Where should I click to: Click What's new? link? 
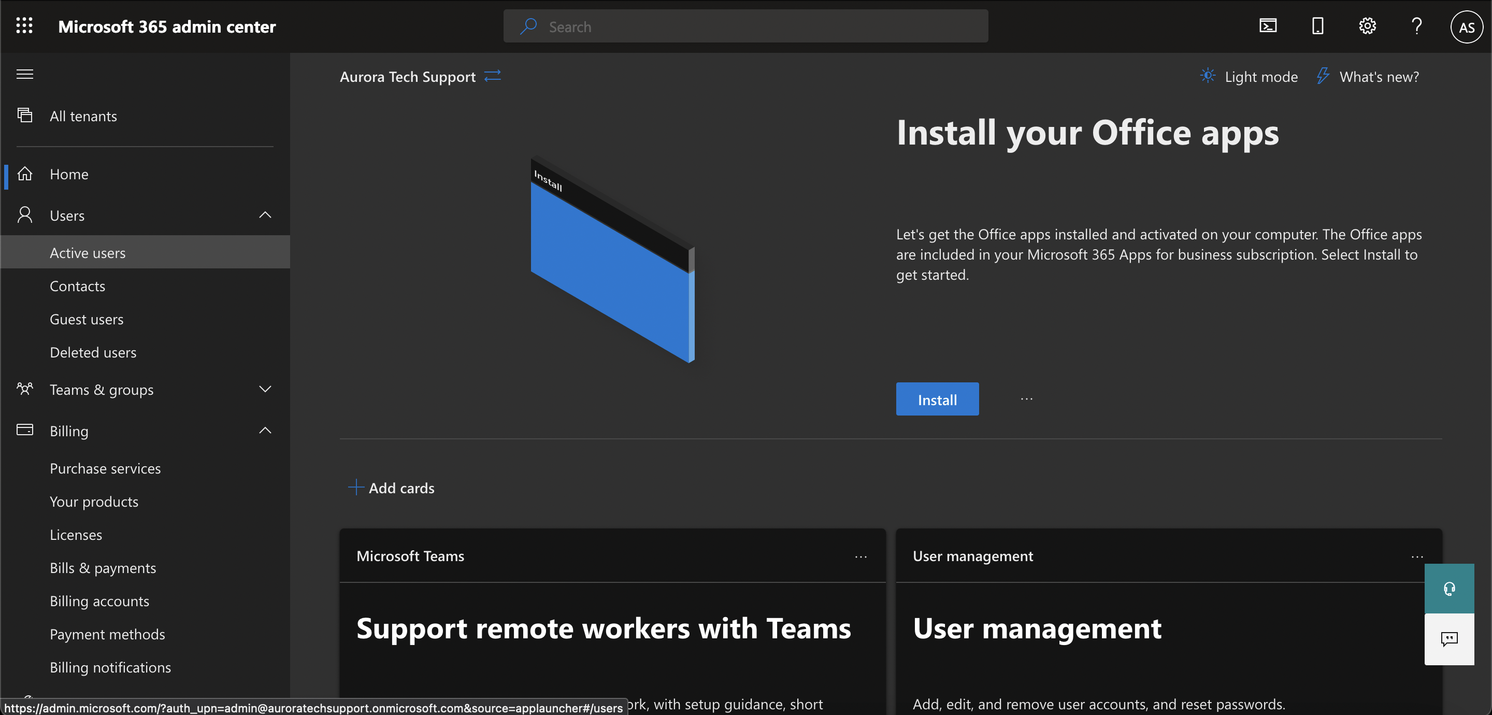(1379, 77)
